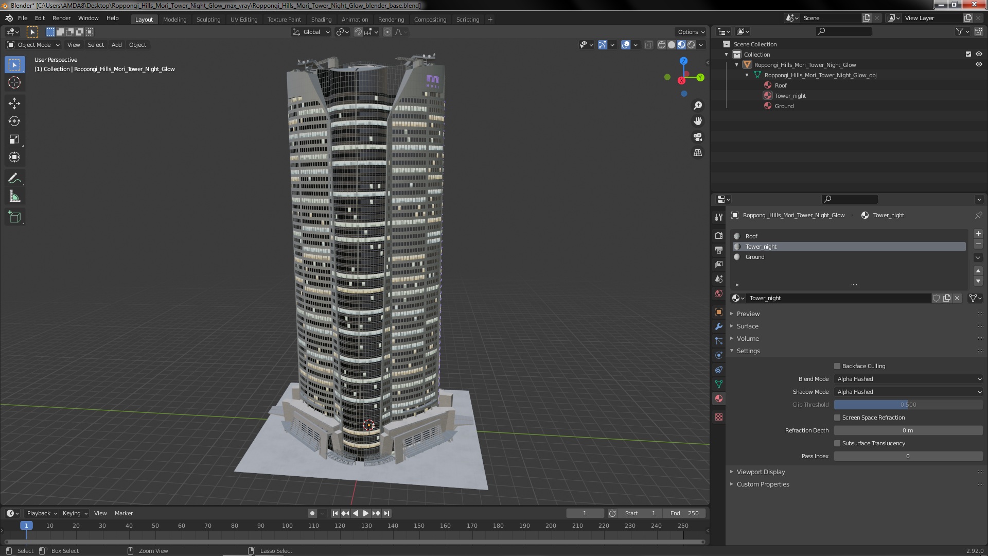Activate the Transform tool

pos(14,158)
